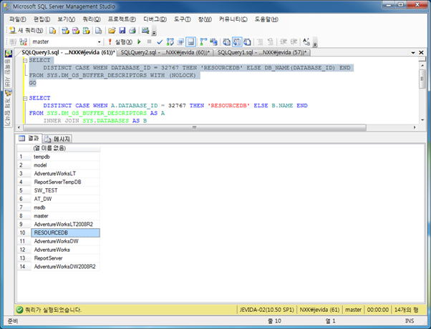The image size is (431, 329).
Task: Select the 결과 (Results) tab
Action: (x=29, y=139)
